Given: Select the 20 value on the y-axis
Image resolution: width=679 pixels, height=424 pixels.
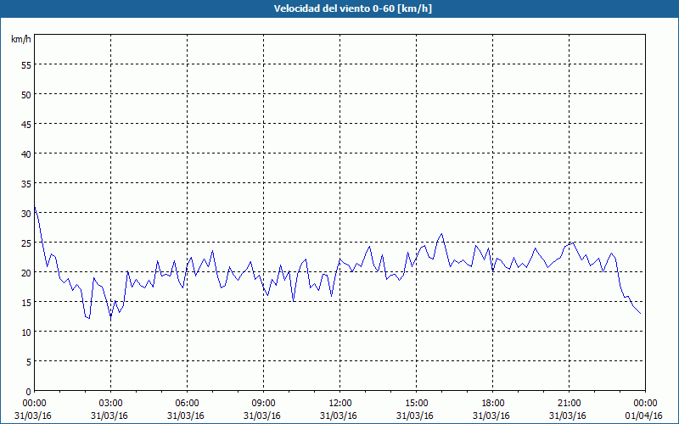Looking at the screenshot, I should click(26, 272).
